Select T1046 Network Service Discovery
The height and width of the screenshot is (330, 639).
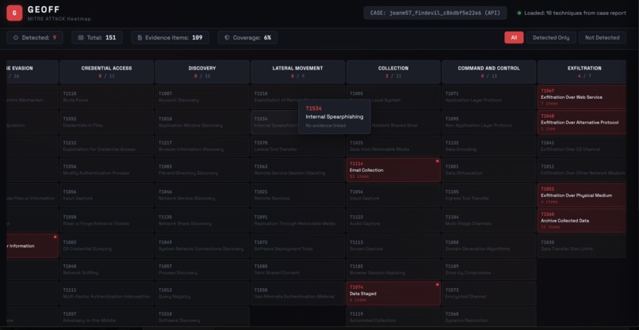[202, 195]
